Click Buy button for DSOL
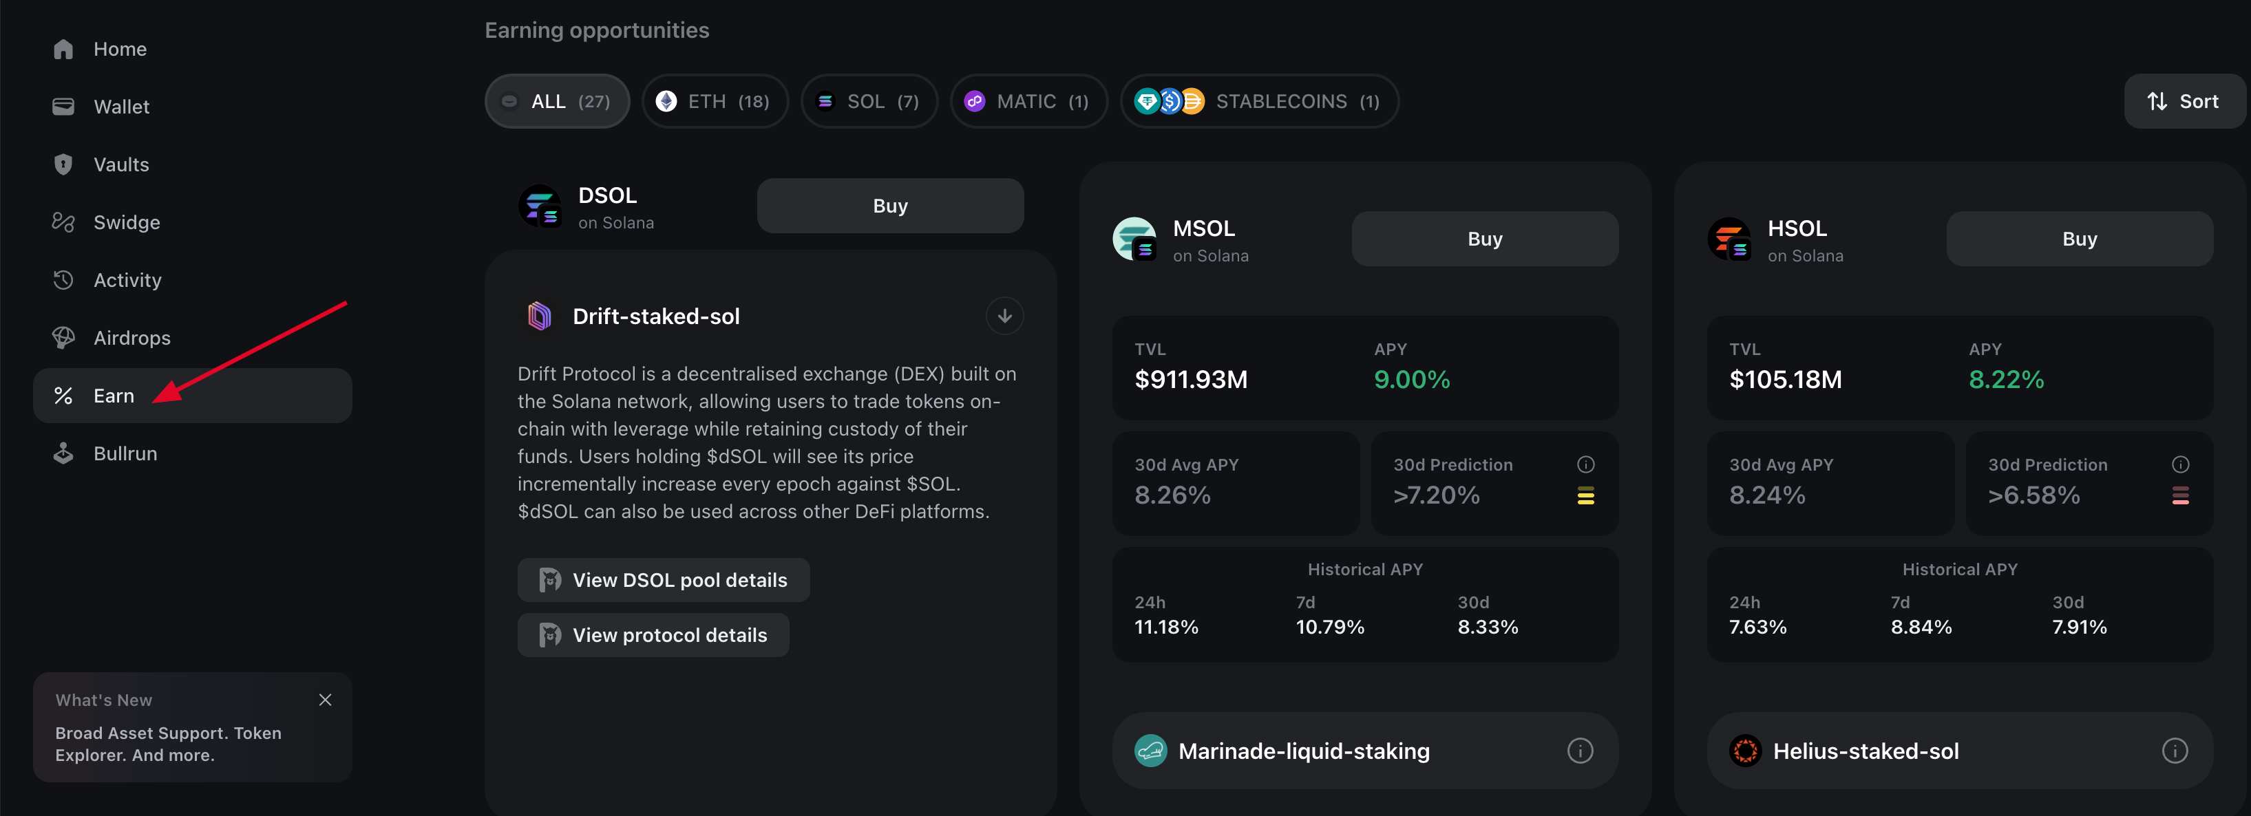Viewport: 2251px width, 816px height. coord(889,206)
